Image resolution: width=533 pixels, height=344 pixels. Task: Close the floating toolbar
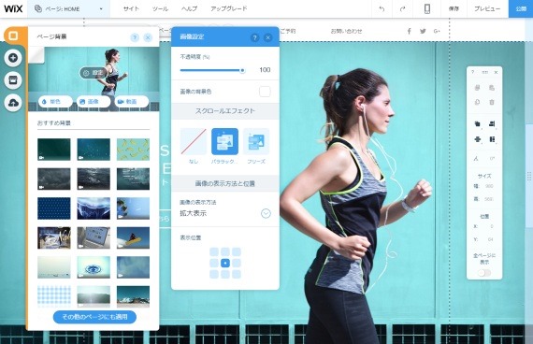tap(496, 72)
